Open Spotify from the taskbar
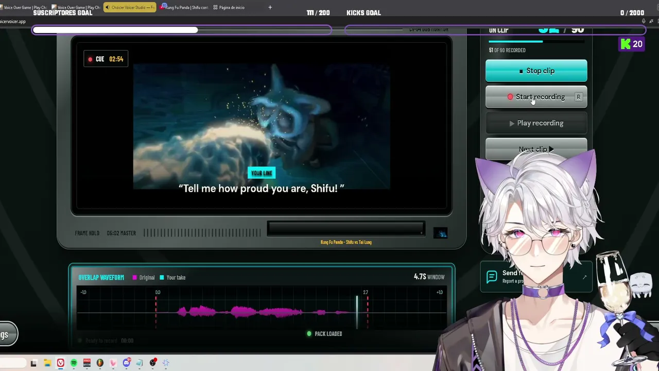This screenshot has height=371, width=659. tap(74, 363)
